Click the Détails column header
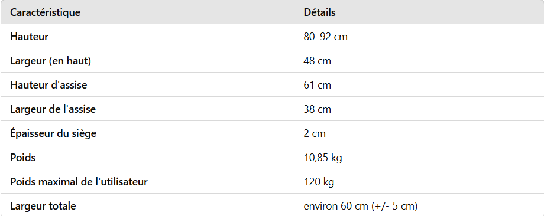This screenshot has height=216, width=544. click(319, 12)
